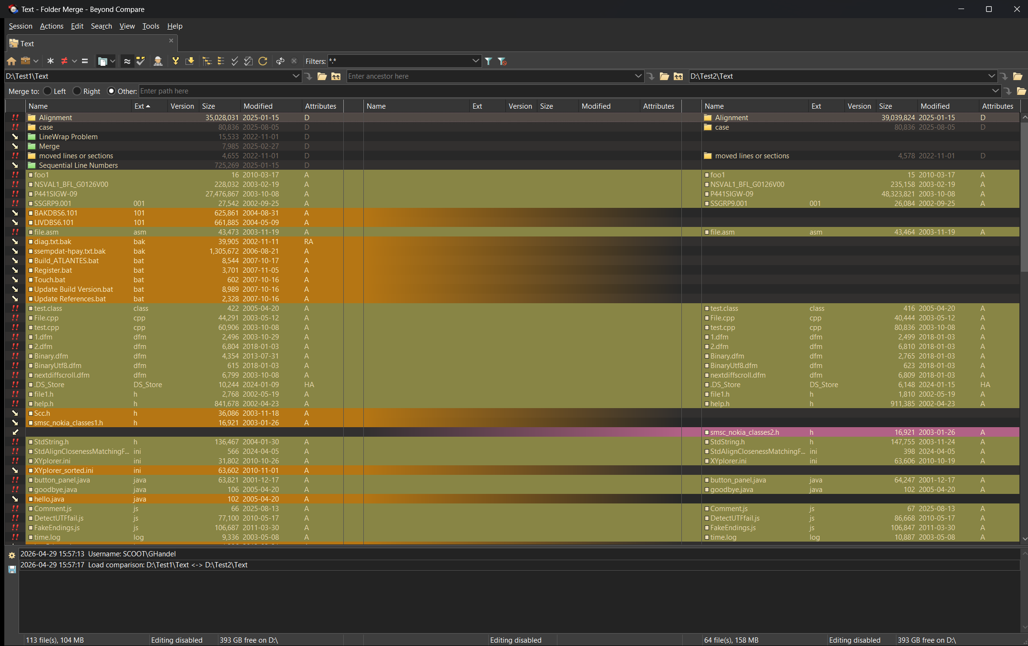Open the folder structure dropdown arrow

[x=113, y=61]
